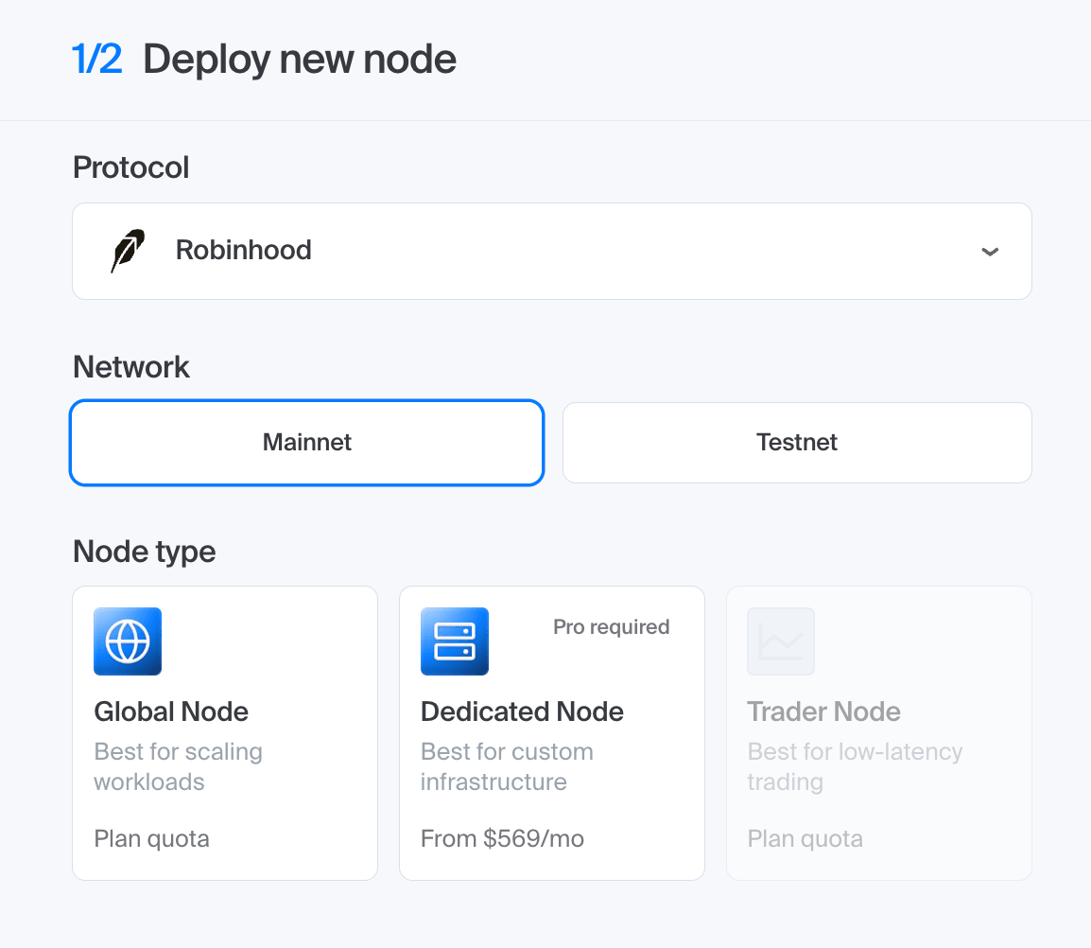1091x948 pixels.
Task: Choose the Global Node card
Action: click(x=225, y=733)
